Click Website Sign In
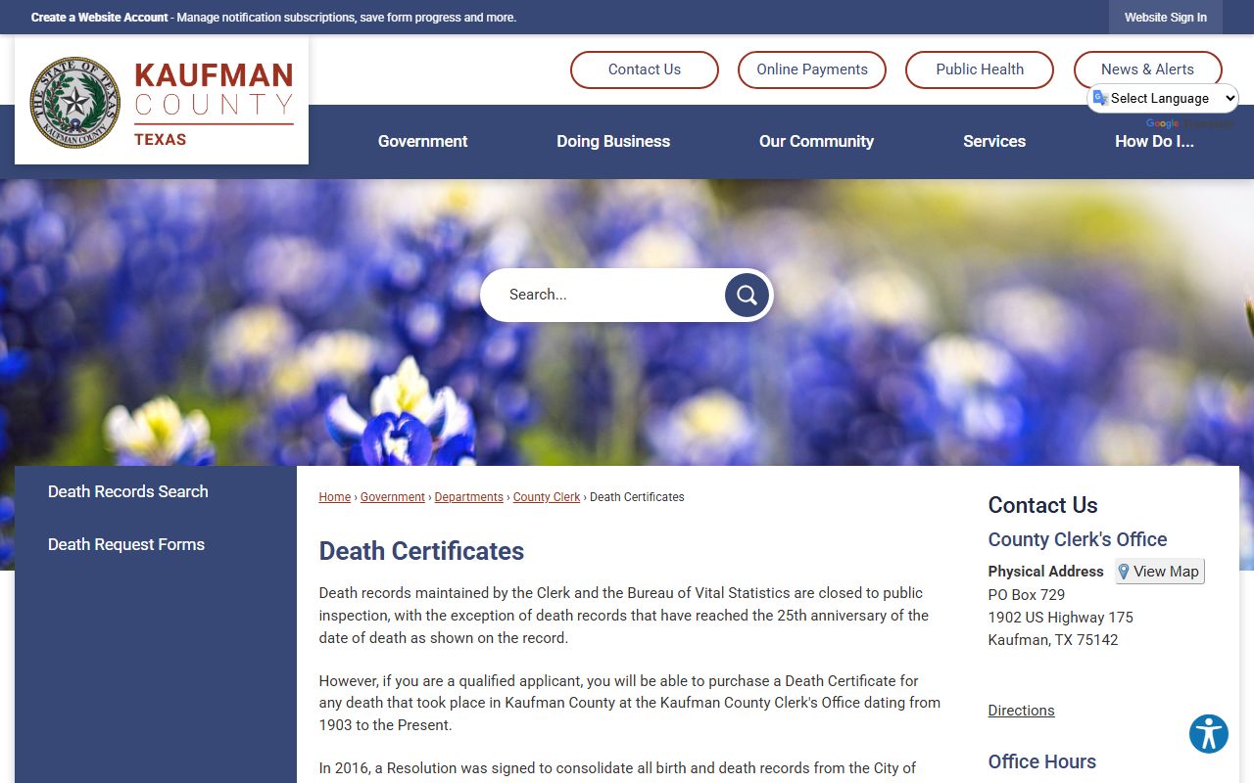 (x=1166, y=18)
